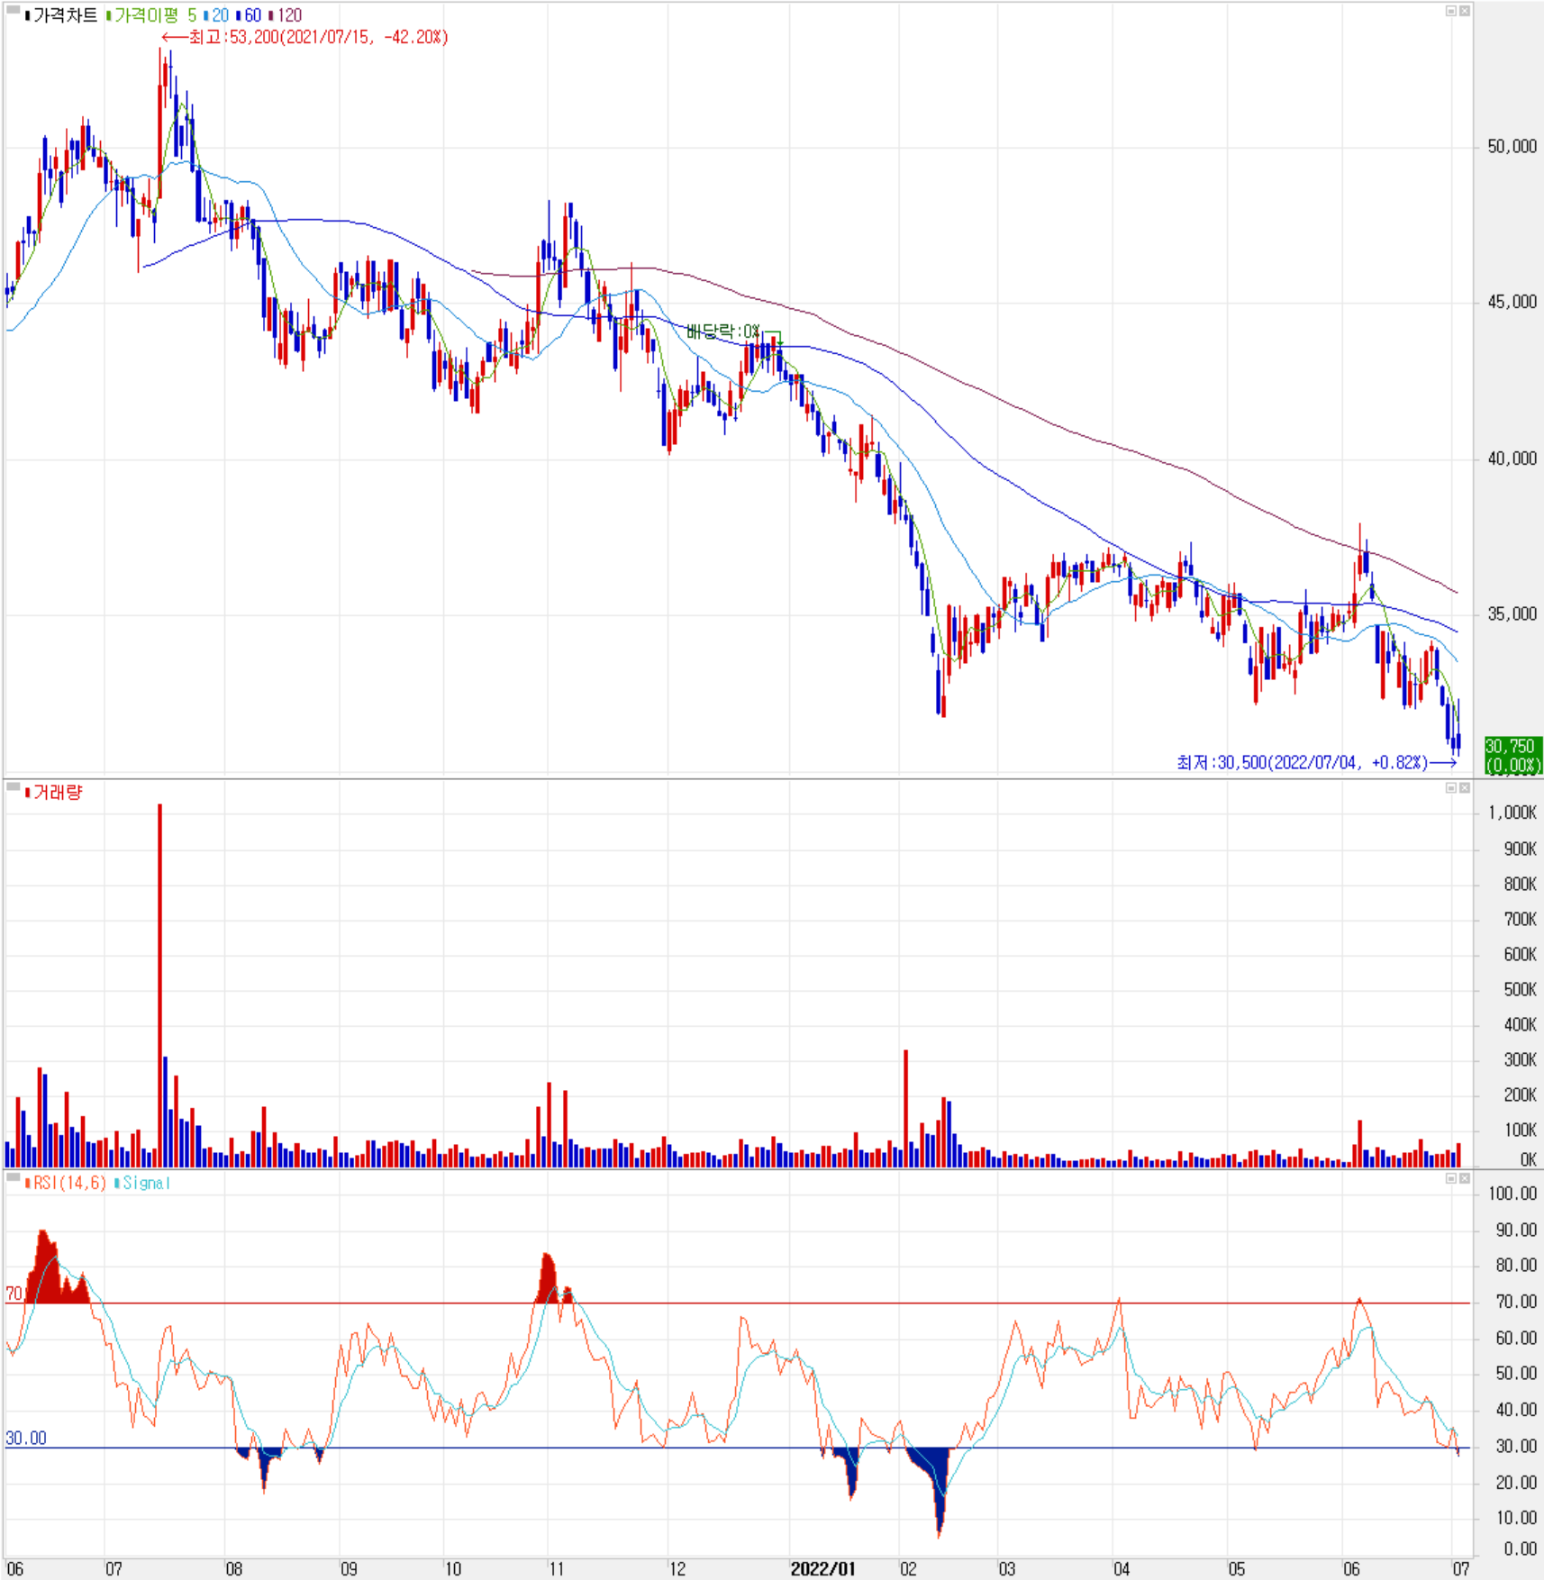Select the Signal legend label
This screenshot has width=1544, height=1580.
click(143, 1183)
